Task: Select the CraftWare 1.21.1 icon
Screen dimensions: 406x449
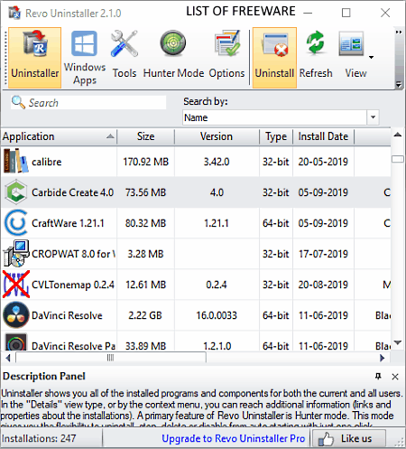Action: pyautogui.click(x=16, y=222)
